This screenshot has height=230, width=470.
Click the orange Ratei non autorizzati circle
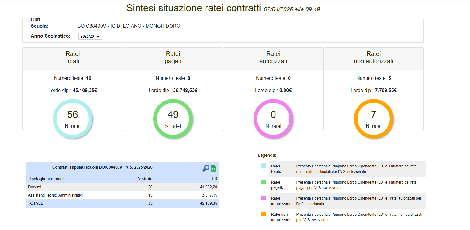374,119
